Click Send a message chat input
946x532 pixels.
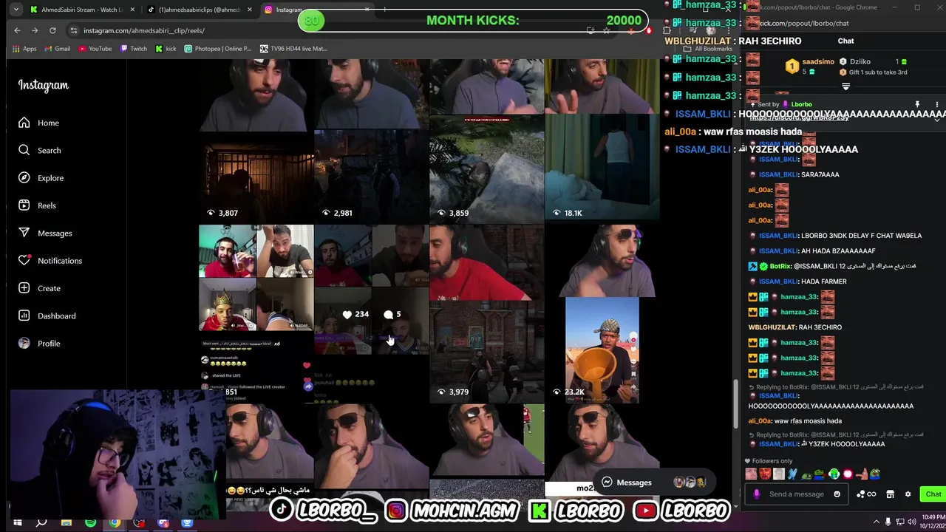tap(796, 494)
